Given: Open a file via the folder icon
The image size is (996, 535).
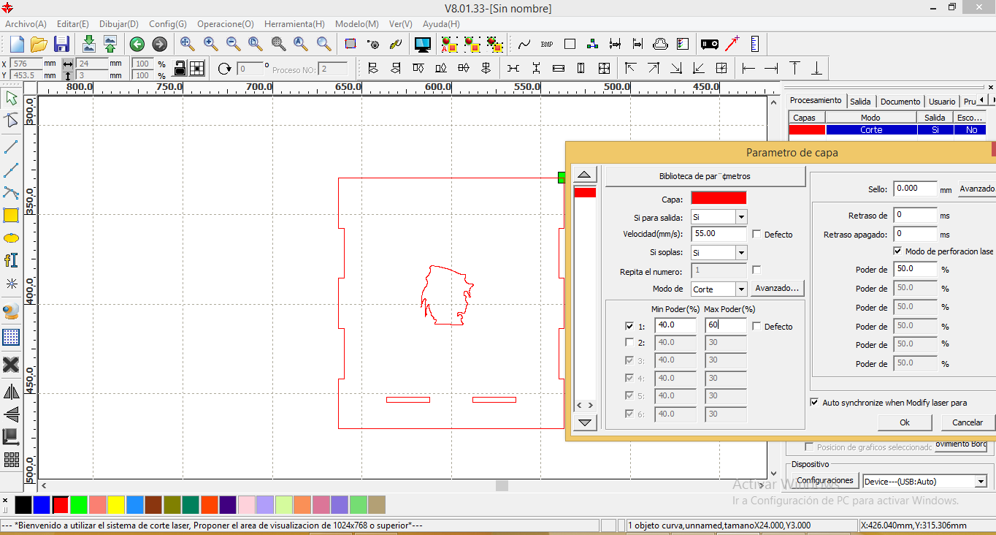Looking at the screenshot, I should coord(39,44).
